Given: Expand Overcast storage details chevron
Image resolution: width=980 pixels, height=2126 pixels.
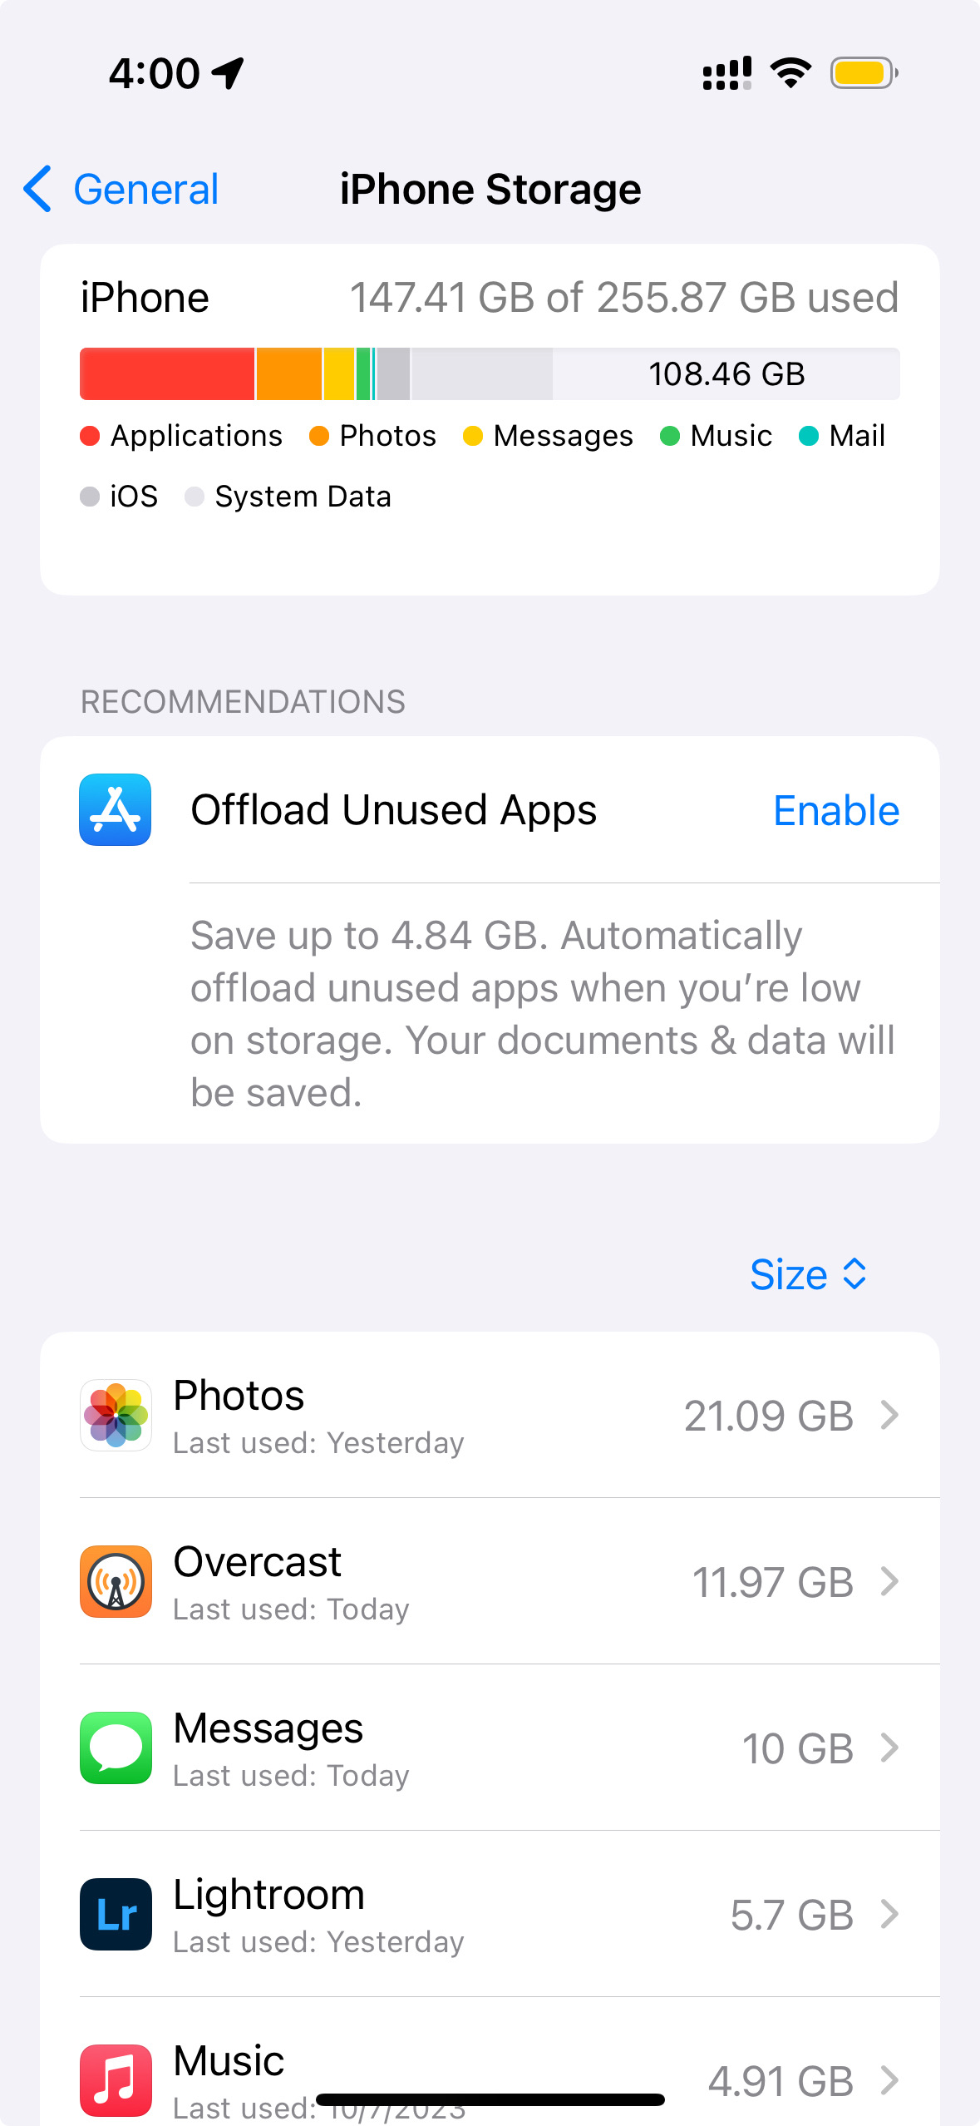Looking at the screenshot, I should pyautogui.click(x=889, y=1581).
